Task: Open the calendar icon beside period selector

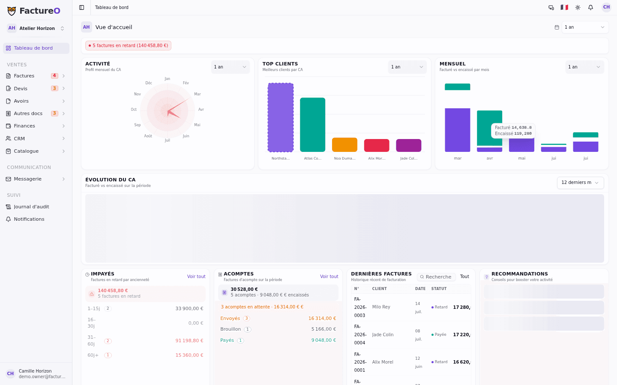Action: point(557,27)
